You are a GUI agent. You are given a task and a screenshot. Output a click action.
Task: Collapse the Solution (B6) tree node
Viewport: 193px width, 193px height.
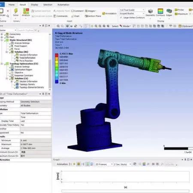click(7, 52)
